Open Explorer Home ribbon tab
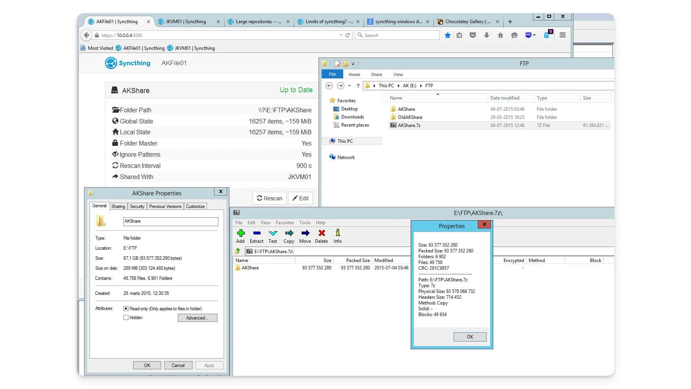 pyautogui.click(x=354, y=74)
